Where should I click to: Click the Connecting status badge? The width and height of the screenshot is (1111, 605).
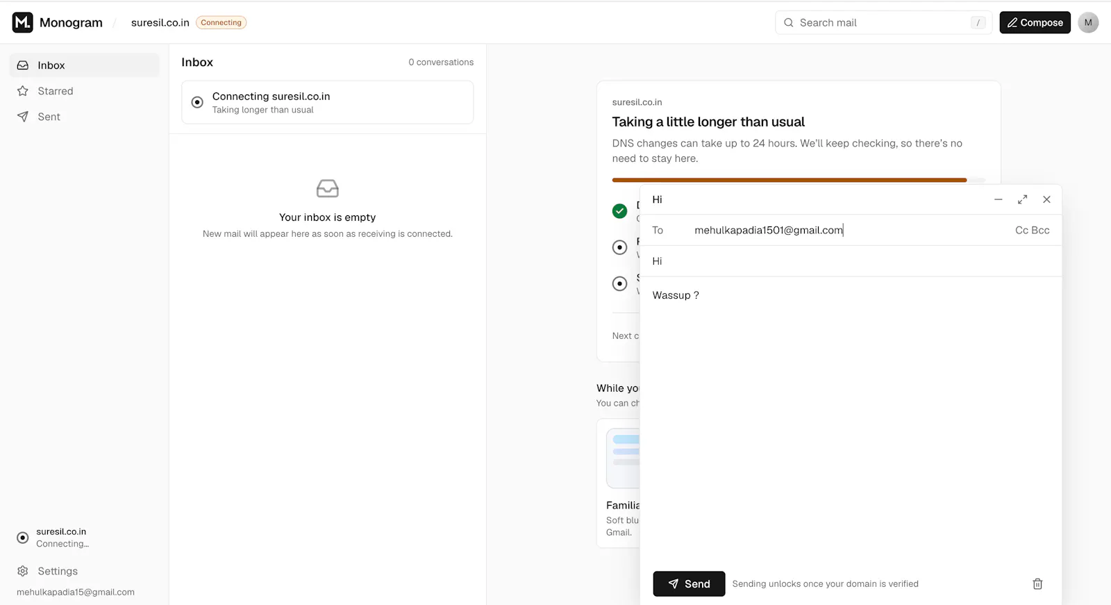coord(222,22)
